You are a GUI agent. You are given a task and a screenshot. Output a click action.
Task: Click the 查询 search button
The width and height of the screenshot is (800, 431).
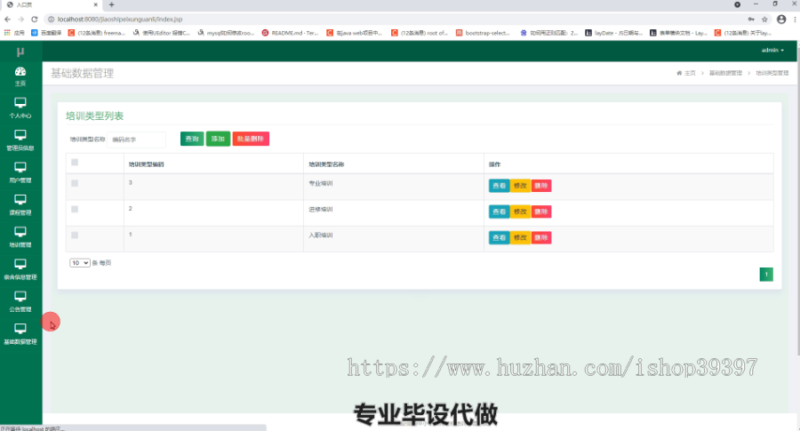(x=192, y=139)
